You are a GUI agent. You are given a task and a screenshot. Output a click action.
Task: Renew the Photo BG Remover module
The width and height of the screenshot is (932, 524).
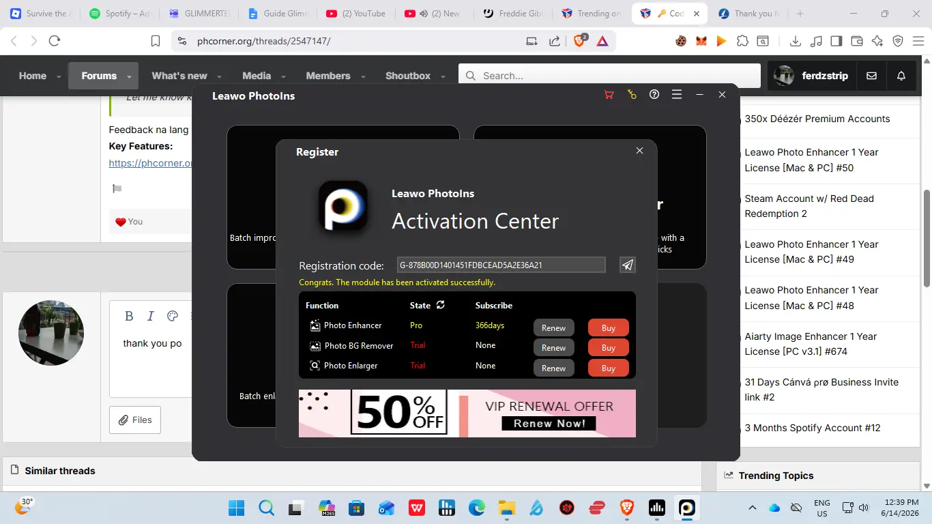(x=553, y=347)
